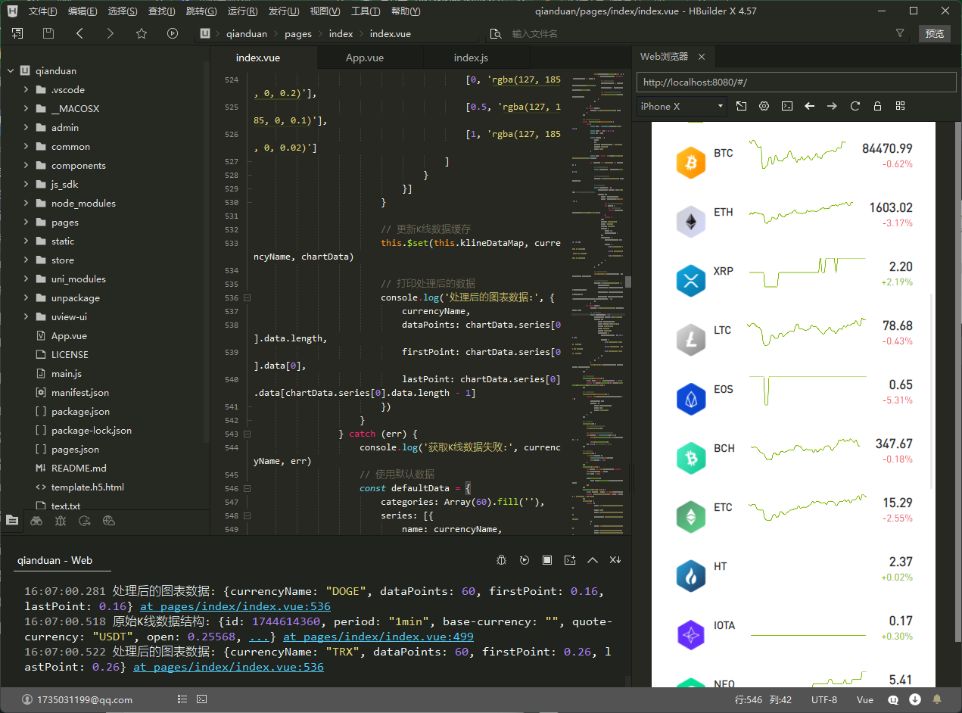Click the outline list icon in status bar
Image resolution: width=962 pixels, height=713 pixels.
coord(182,699)
